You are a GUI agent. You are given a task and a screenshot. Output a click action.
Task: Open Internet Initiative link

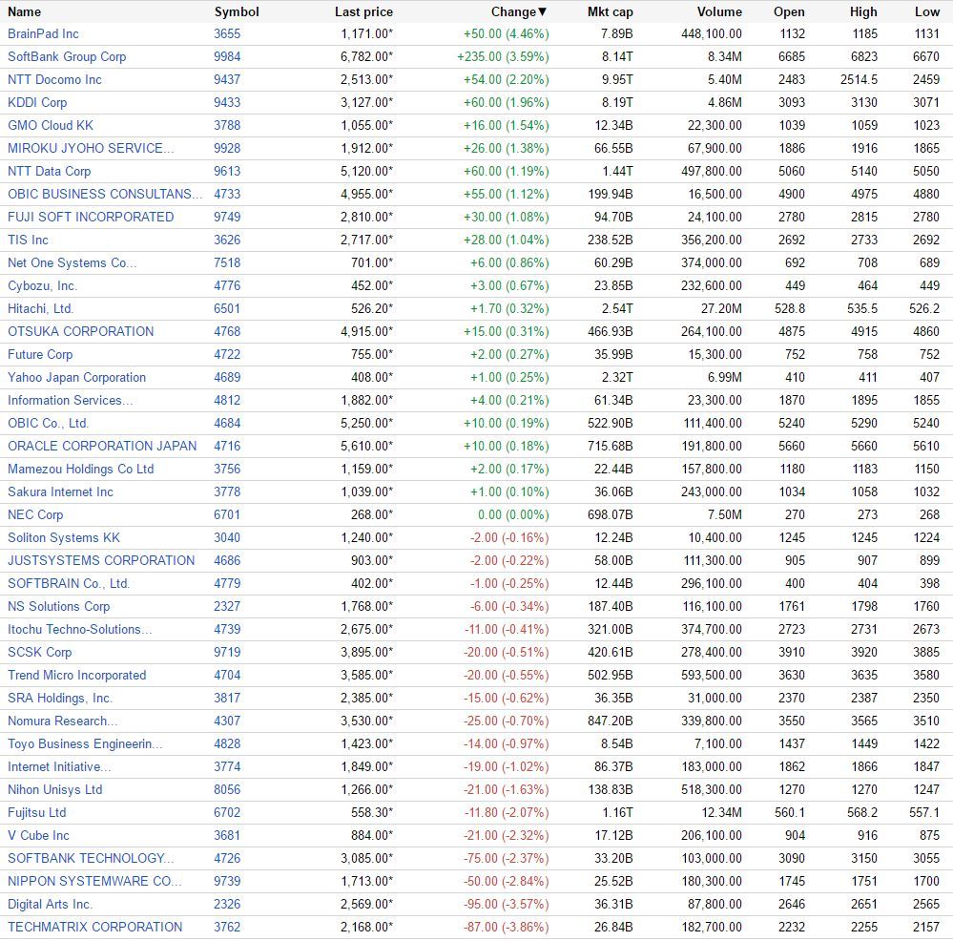click(x=59, y=766)
